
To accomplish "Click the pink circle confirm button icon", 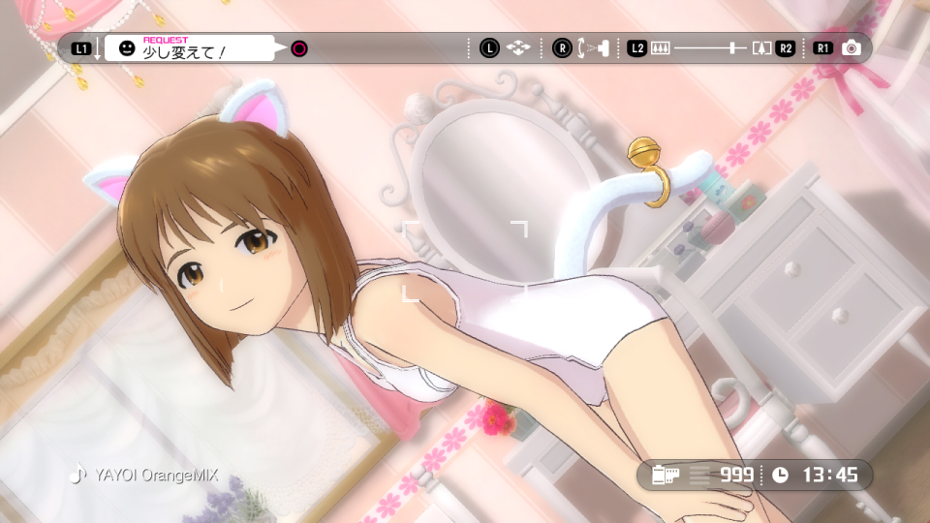I will tap(299, 48).
